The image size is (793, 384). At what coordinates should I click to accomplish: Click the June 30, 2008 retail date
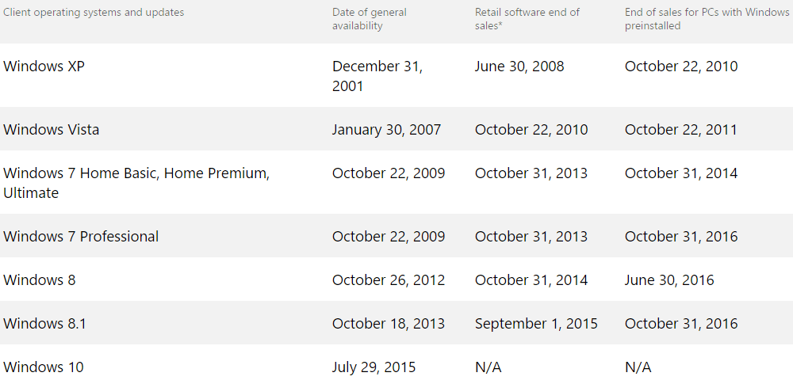coord(519,67)
